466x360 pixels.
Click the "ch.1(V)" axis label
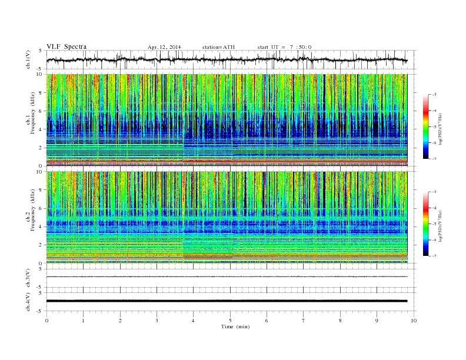pyautogui.click(x=28, y=59)
